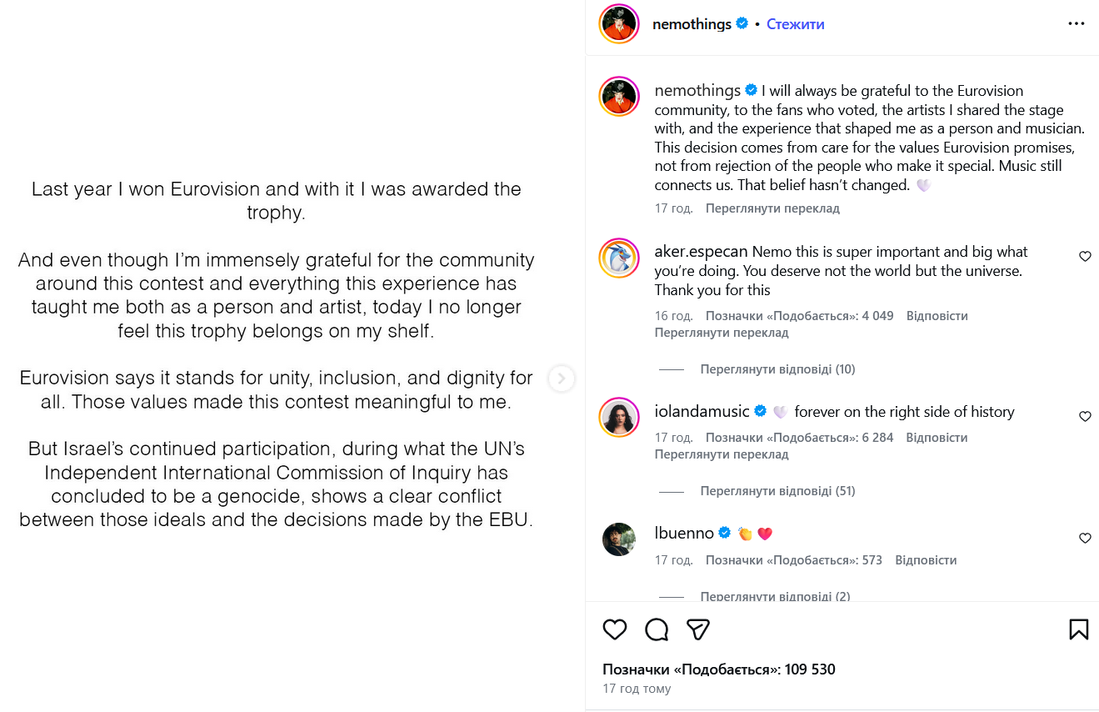Open the 109 530 likes list
The width and height of the screenshot is (1099, 712).
click(718, 669)
